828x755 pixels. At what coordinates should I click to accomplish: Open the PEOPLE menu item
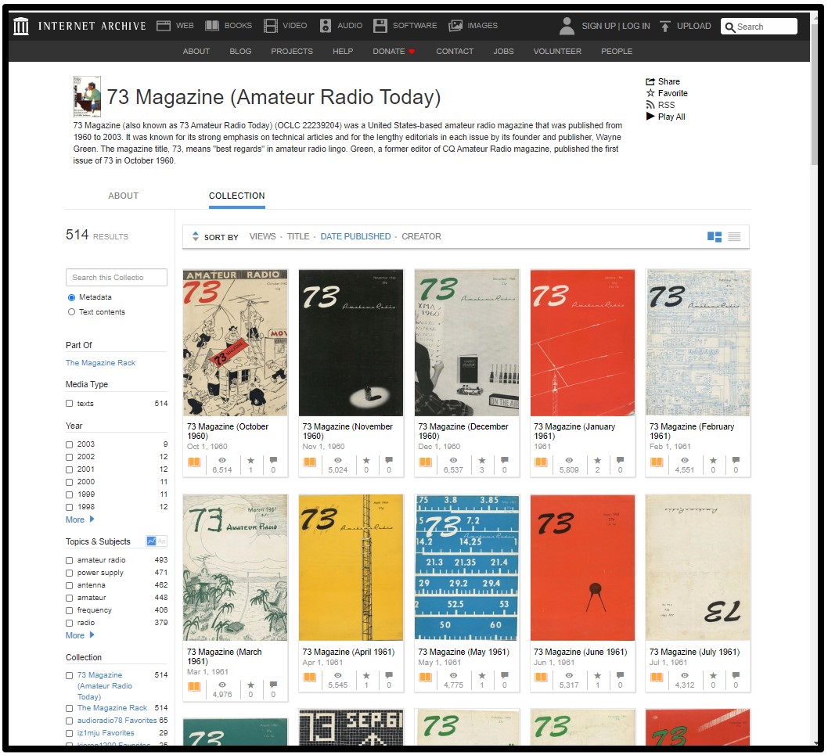pyautogui.click(x=616, y=51)
